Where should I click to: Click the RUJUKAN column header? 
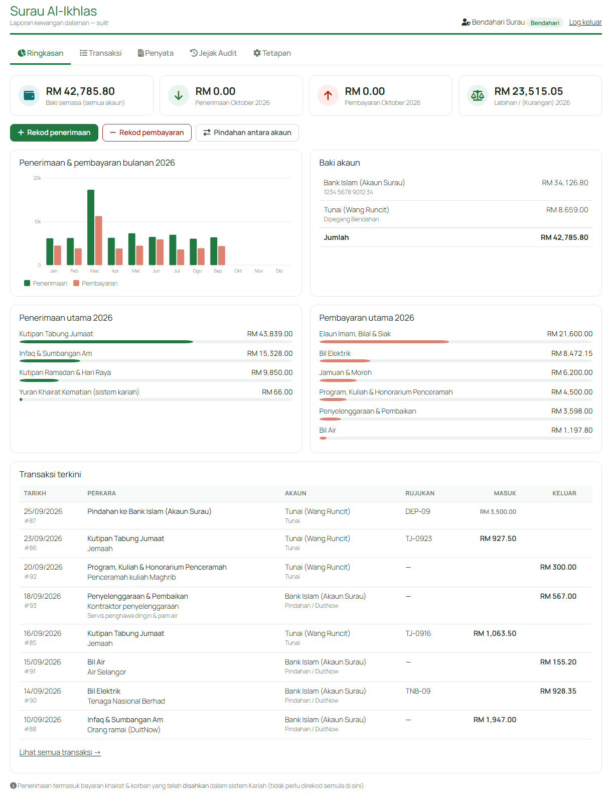coord(420,493)
